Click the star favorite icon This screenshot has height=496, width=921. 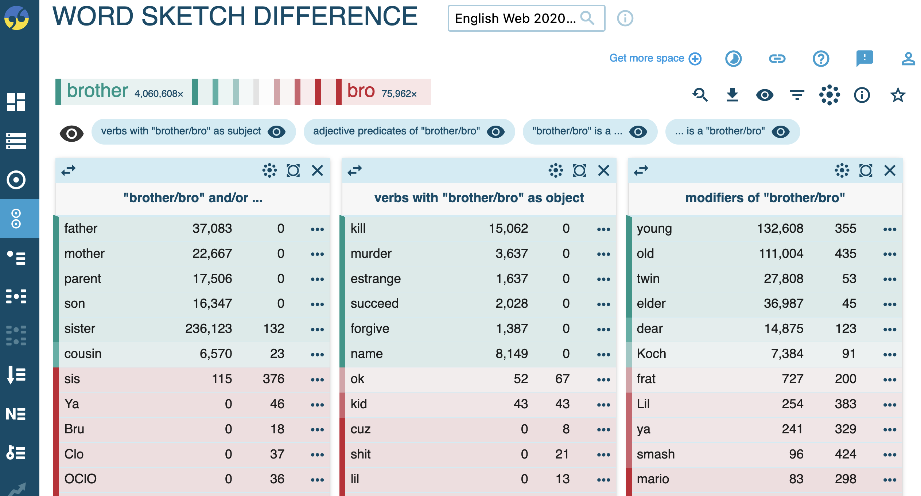[x=897, y=95]
